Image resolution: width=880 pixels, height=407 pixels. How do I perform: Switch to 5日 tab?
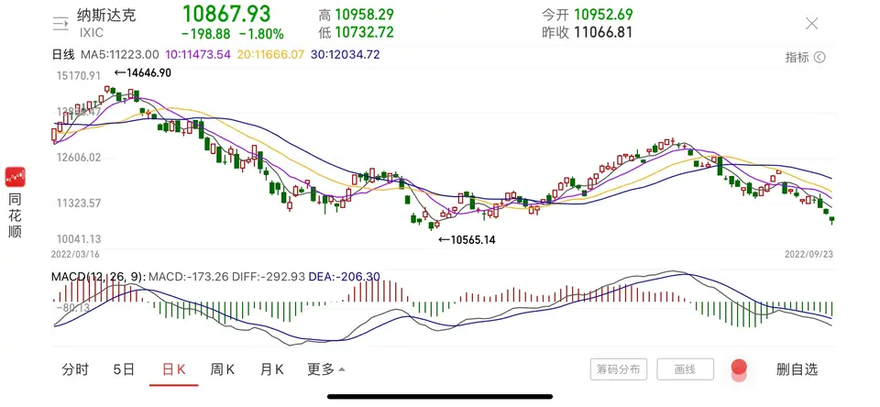pyautogui.click(x=124, y=369)
